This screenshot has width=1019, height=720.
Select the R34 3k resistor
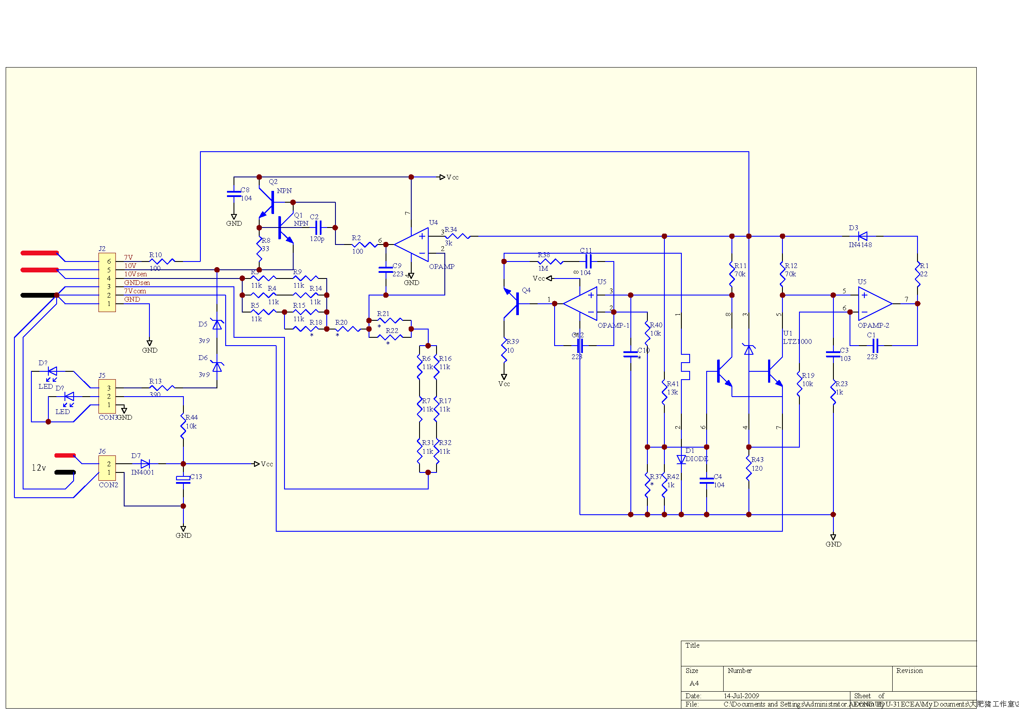point(457,236)
